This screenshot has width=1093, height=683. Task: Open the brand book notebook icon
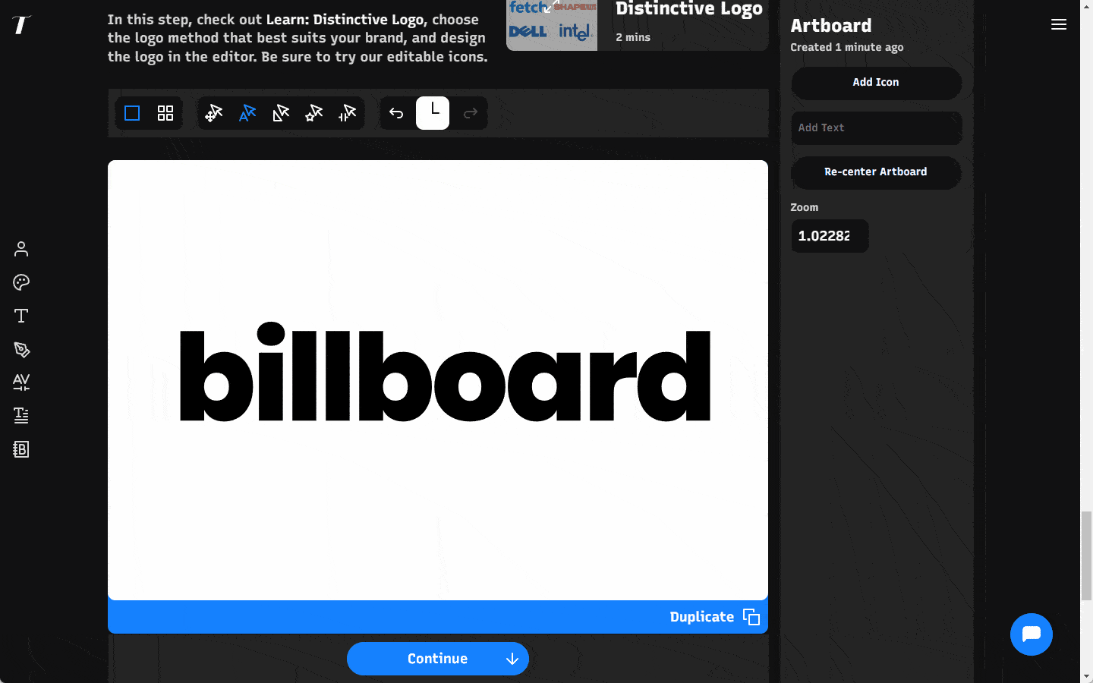point(21,449)
